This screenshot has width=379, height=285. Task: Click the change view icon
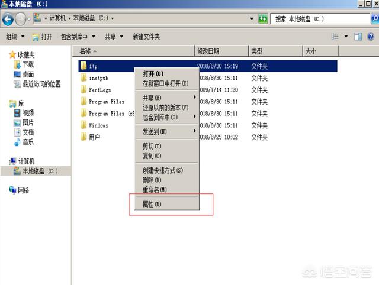(335, 37)
